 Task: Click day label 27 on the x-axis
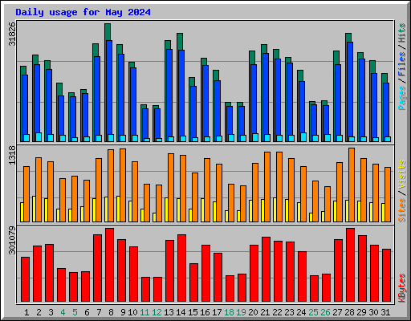[337, 312]
